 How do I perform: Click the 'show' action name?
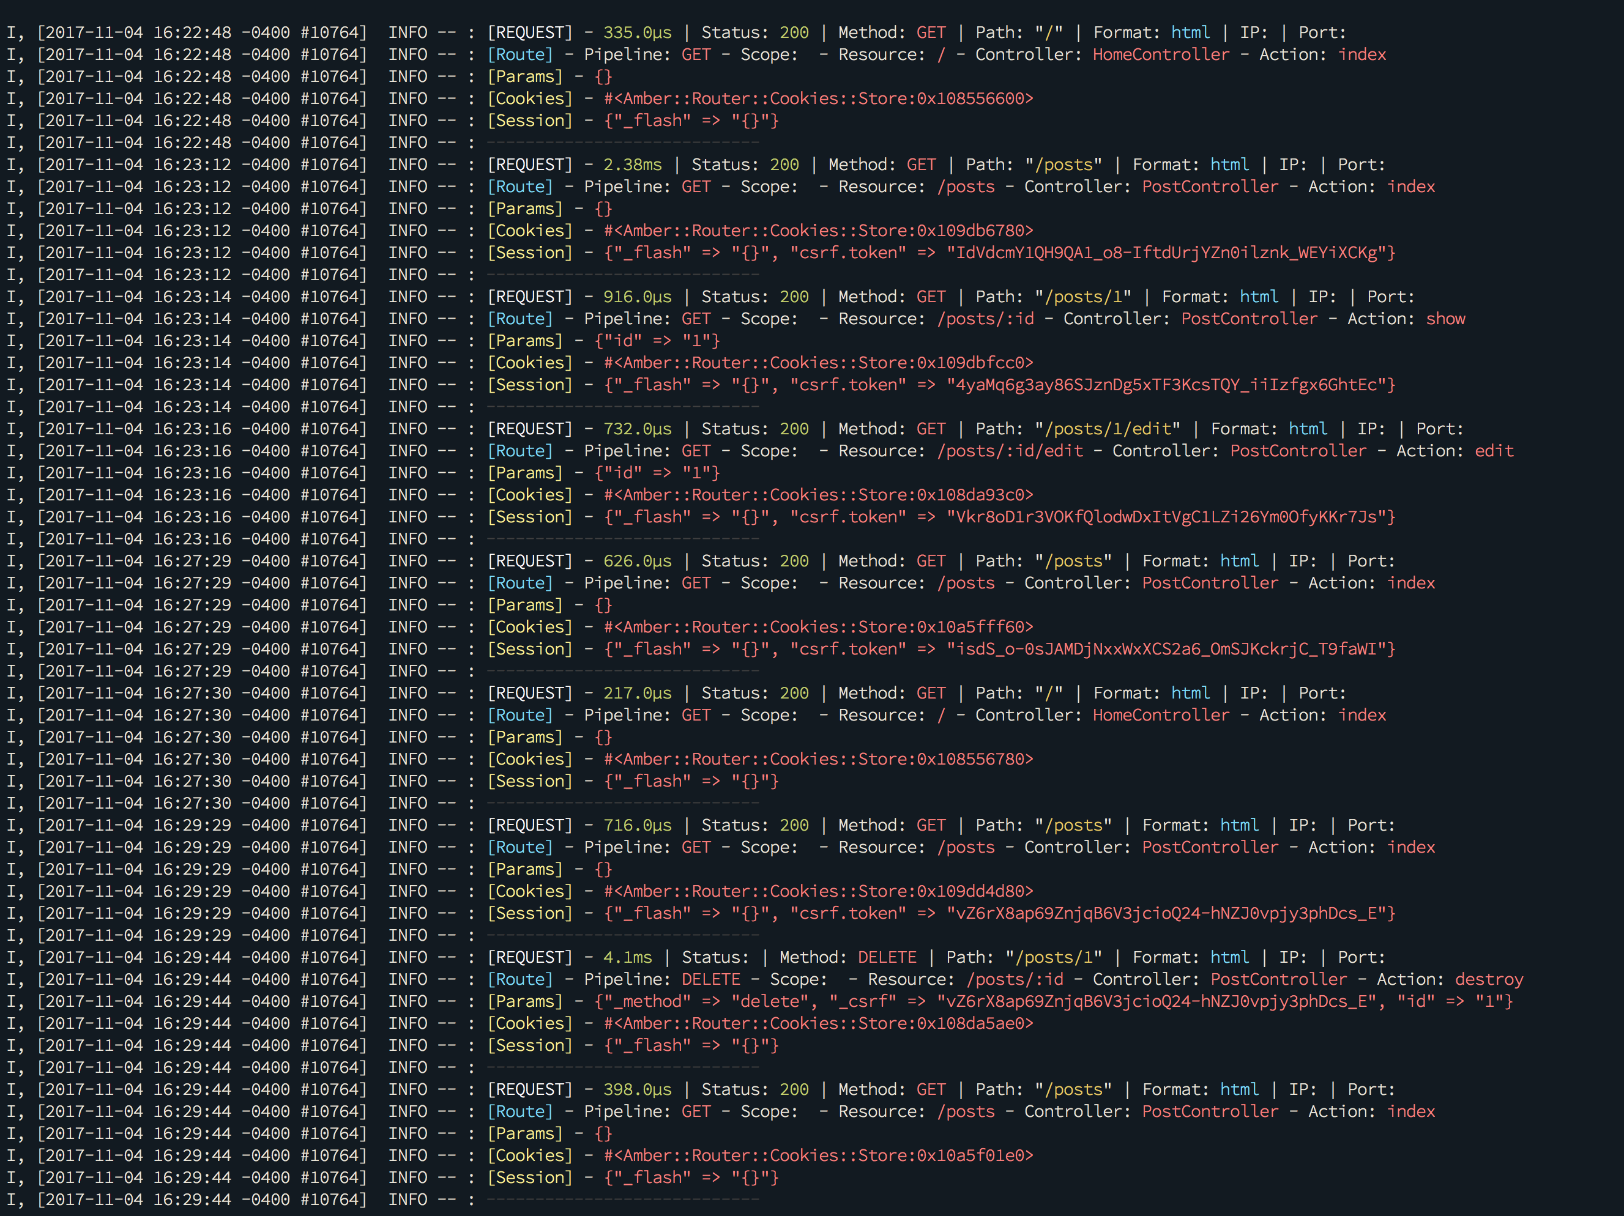pyautogui.click(x=1445, y=319)
